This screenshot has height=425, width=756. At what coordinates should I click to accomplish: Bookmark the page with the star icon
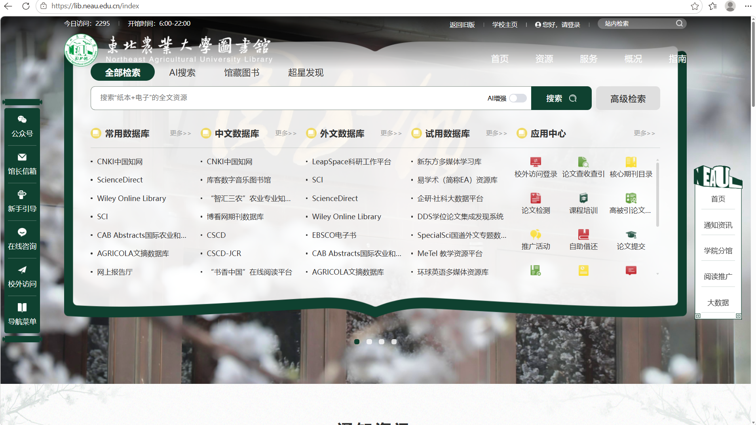click(x=695, y=6)
